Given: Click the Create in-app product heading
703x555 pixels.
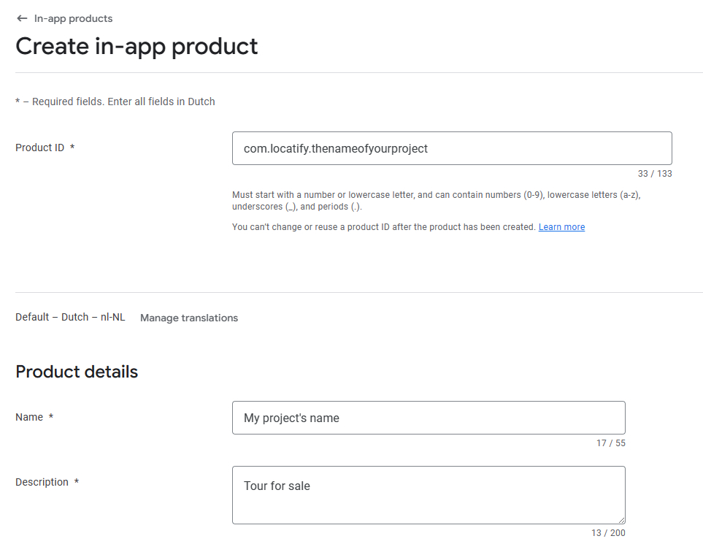Looking at the screenshot, I should point(137,46).
